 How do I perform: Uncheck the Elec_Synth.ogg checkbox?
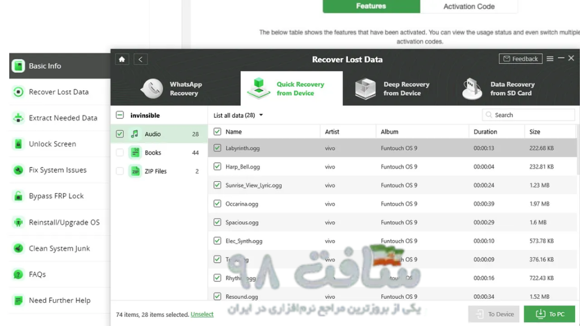(x=217, y=241)
